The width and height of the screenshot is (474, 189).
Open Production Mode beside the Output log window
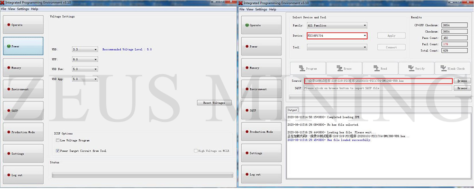pyautogui.click(x=262, y=132)
